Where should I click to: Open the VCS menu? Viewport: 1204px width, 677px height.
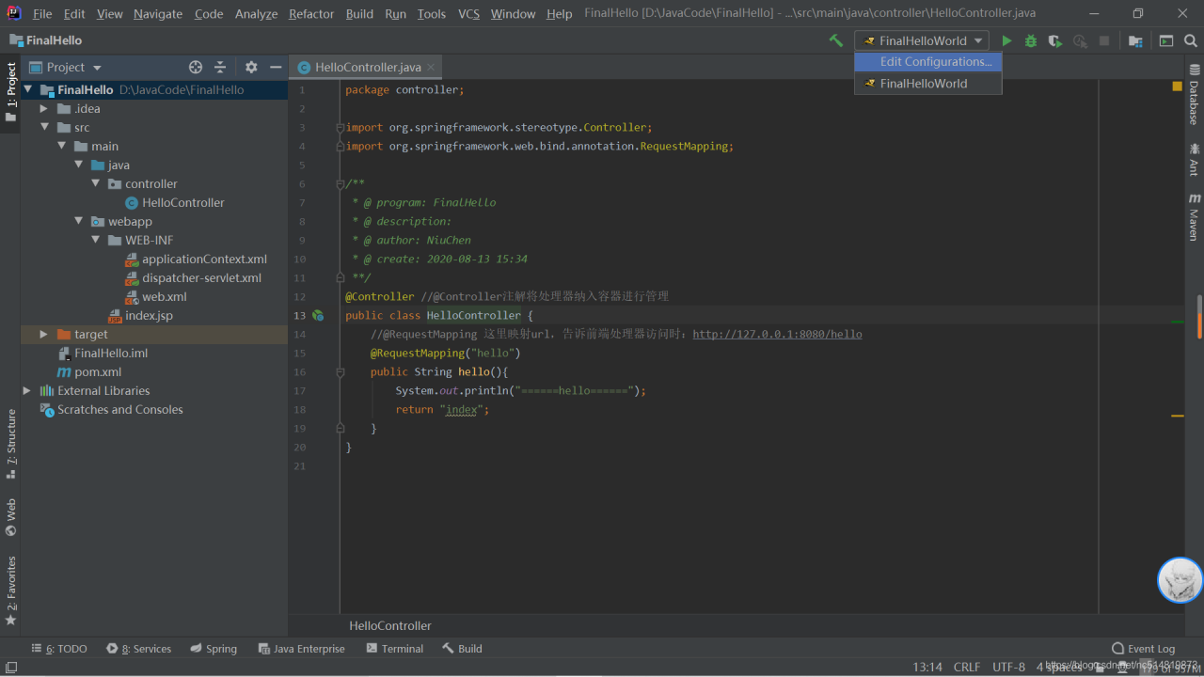(468, 14)
